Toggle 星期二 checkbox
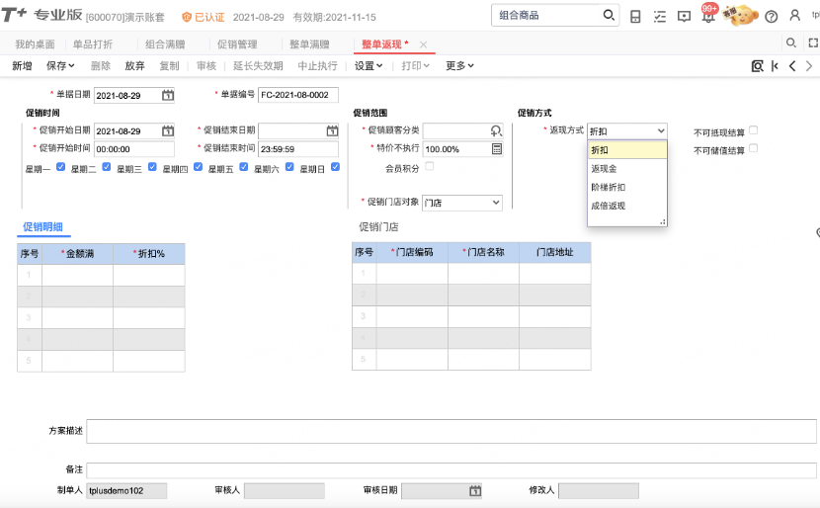 coord(106,167)
